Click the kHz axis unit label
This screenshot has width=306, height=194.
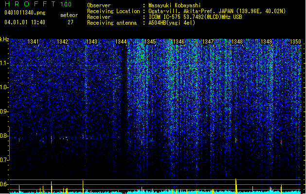pos(4,39)
